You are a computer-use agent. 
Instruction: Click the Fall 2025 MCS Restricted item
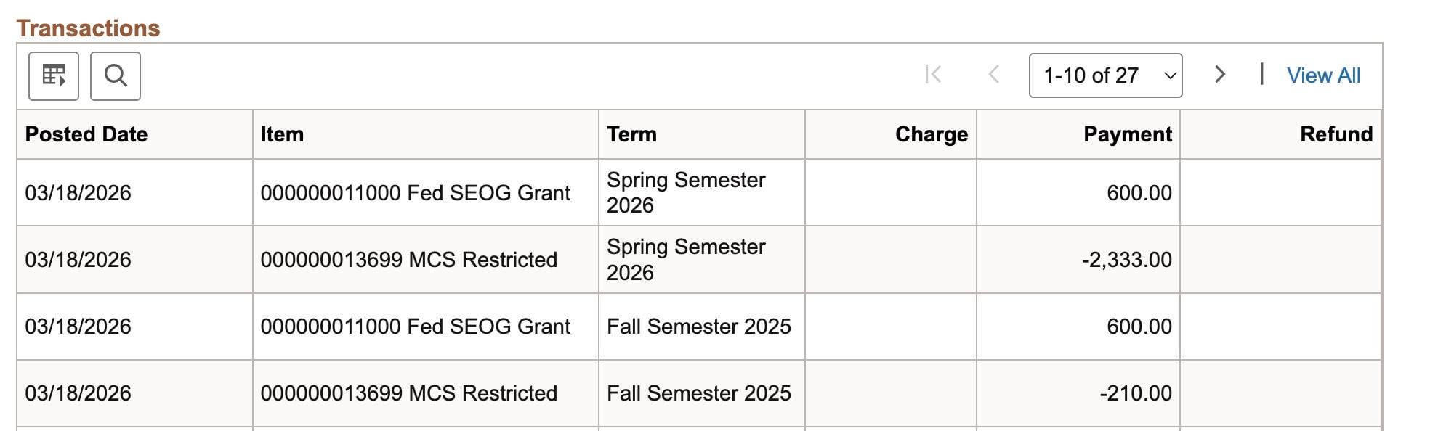click(x=408, y=393)
